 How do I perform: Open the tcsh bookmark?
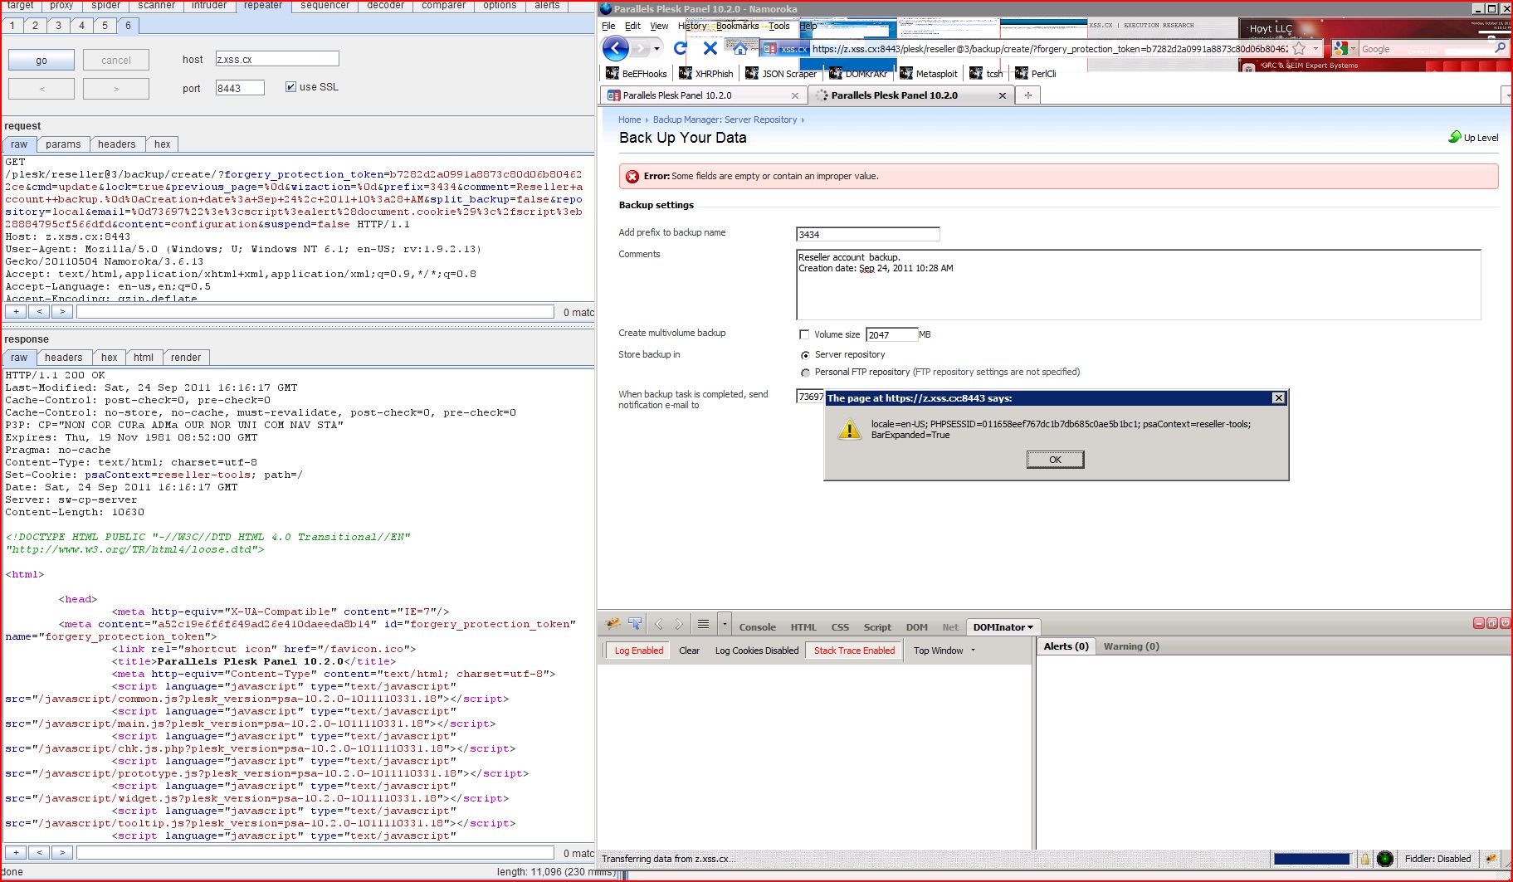pos(986,74)
